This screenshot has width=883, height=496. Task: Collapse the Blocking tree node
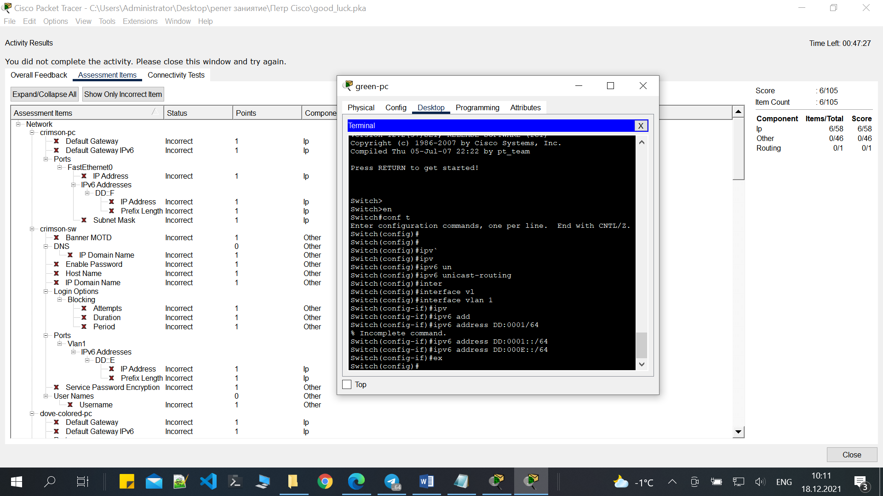pos(59,300)
